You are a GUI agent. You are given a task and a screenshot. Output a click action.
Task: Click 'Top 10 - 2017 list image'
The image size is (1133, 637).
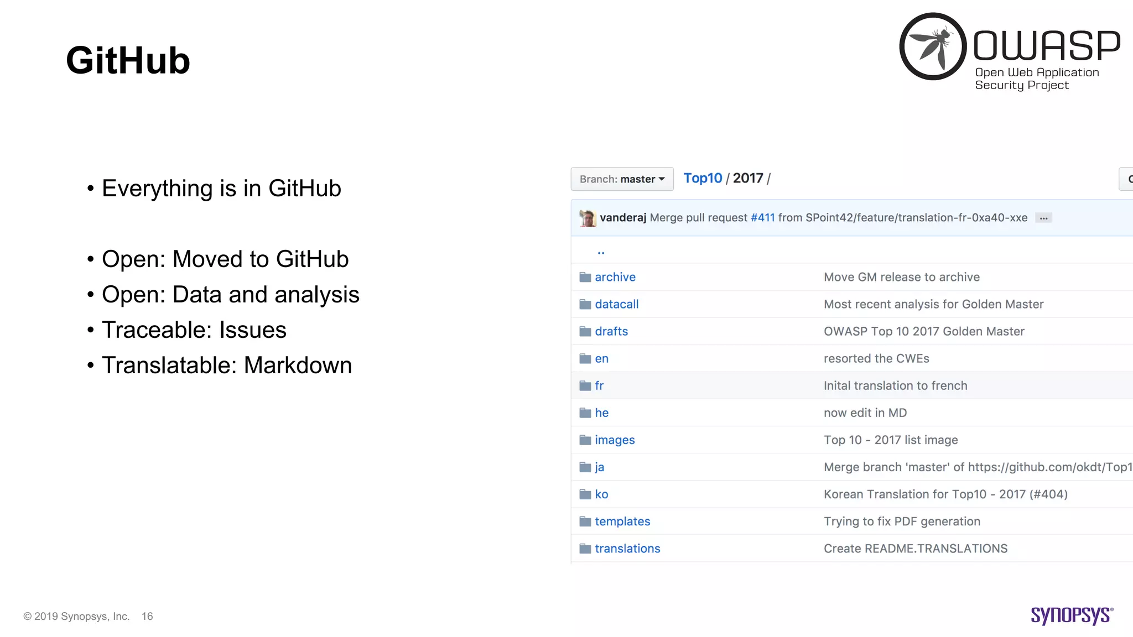click(x=891, y=440)
